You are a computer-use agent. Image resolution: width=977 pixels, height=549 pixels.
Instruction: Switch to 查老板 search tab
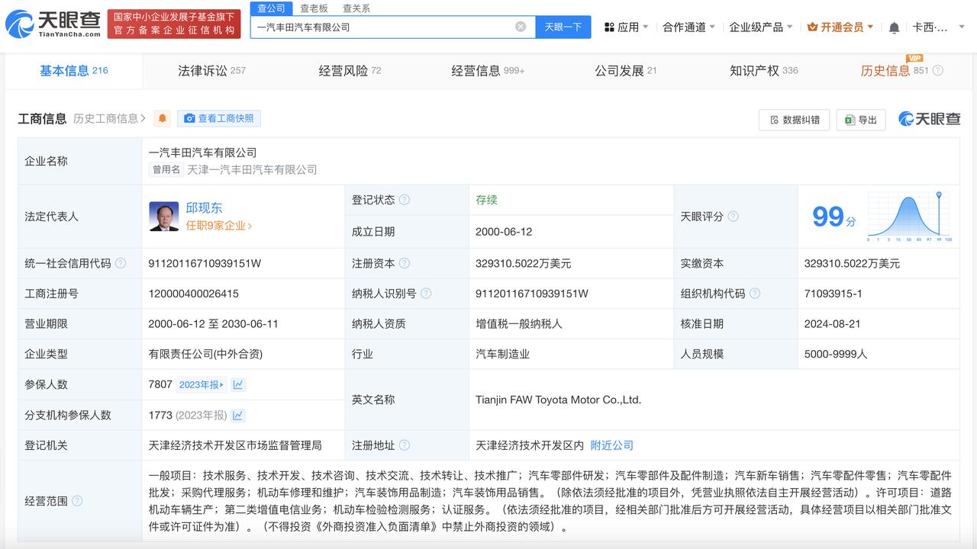click(314, 8)
